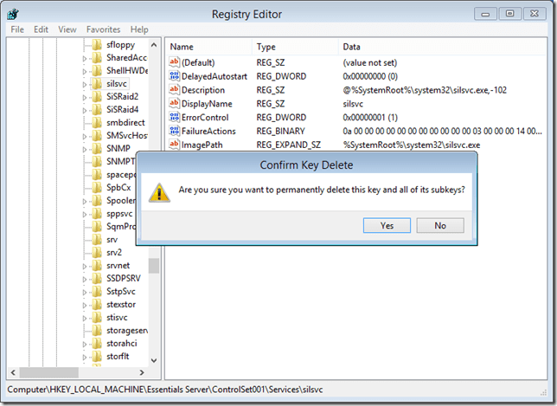Expand the SNMP tree node
Viewport: 557px width, 406px height.
[85, 149]
